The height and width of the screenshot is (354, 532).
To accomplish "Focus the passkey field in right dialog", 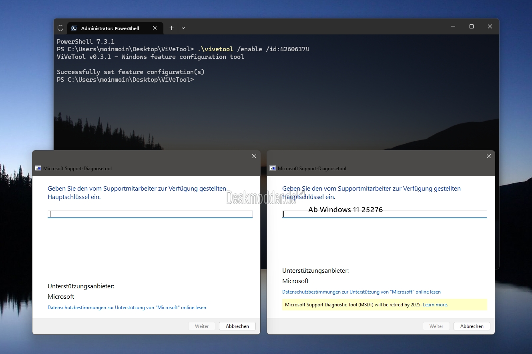I will coord(385,214).
